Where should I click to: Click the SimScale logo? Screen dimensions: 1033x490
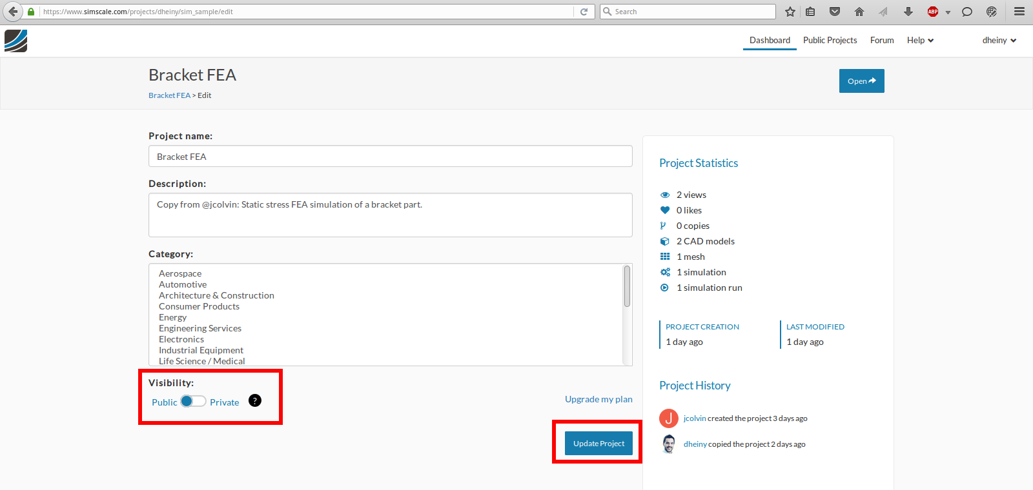(x=15, y=41)
